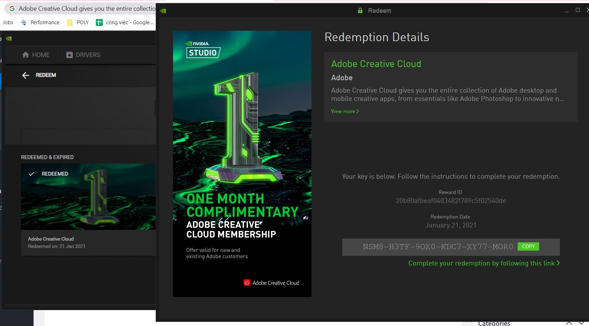Screen dimensions: 589x326
Task: Open the Jobs bookmark
Action: pyautogui.click(x=8, y=22)
